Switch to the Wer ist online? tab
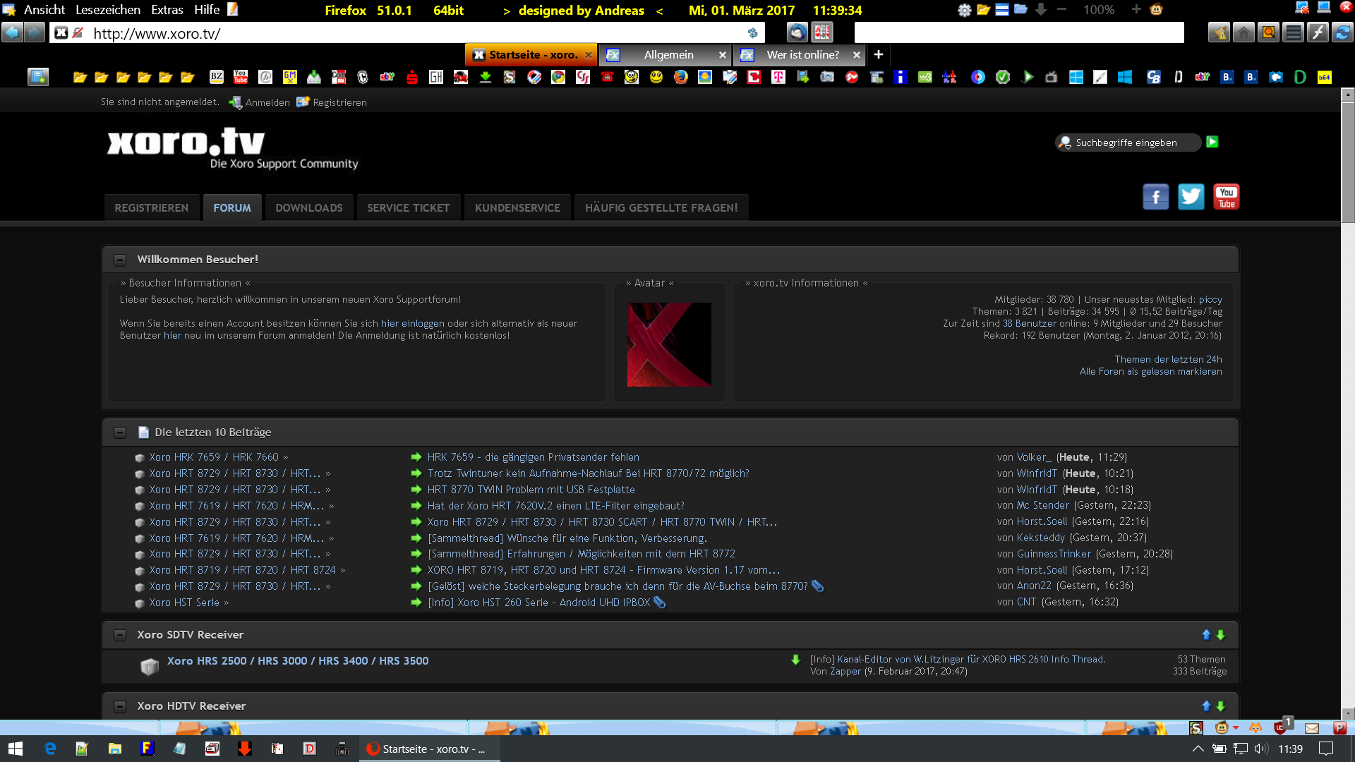1355x762 pixels. click(802, 54)
